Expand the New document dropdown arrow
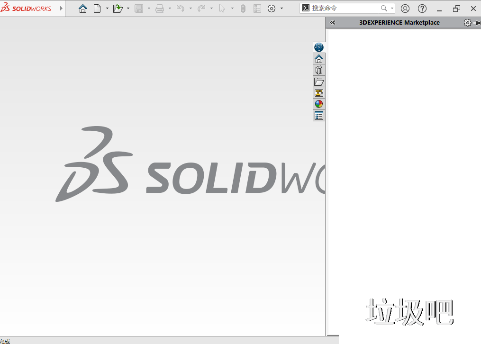Screen dimensions: 481x344 [107, 9]
